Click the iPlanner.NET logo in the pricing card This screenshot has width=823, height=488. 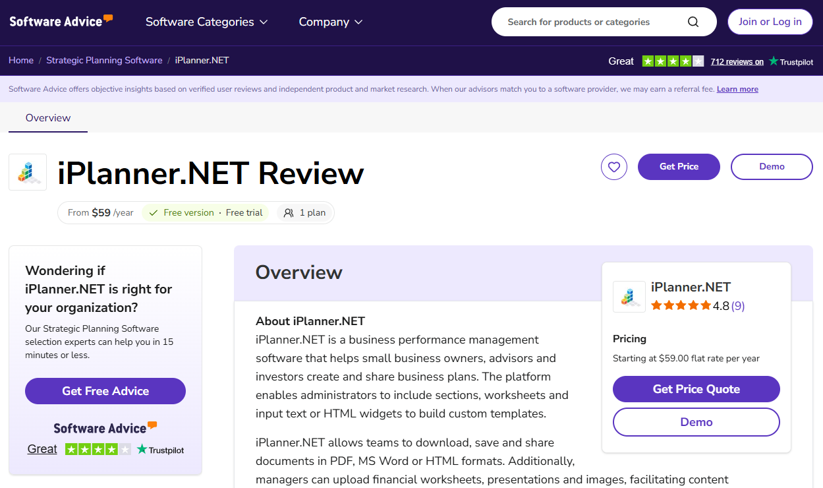629,297
